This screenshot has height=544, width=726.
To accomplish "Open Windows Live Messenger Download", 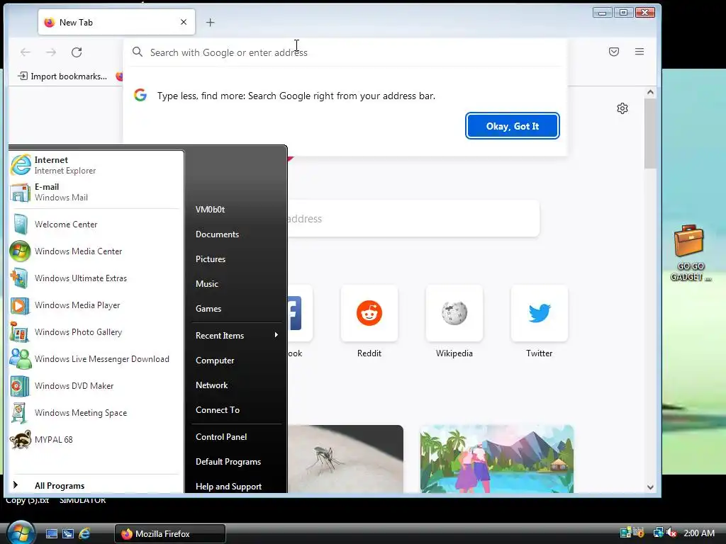I will (x=95, y=359).
